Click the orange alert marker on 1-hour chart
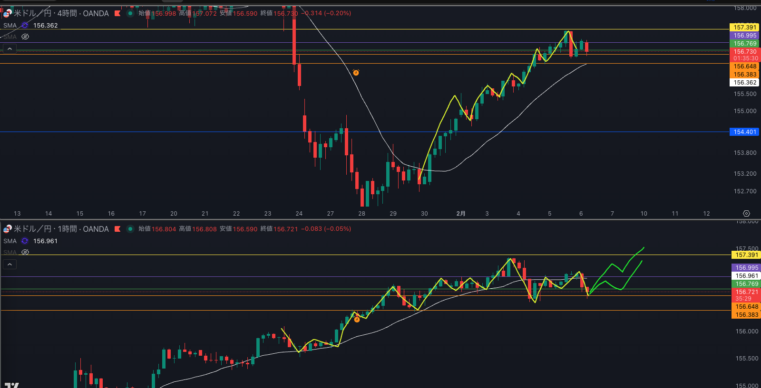761x388 pixels. click(357, 319)
